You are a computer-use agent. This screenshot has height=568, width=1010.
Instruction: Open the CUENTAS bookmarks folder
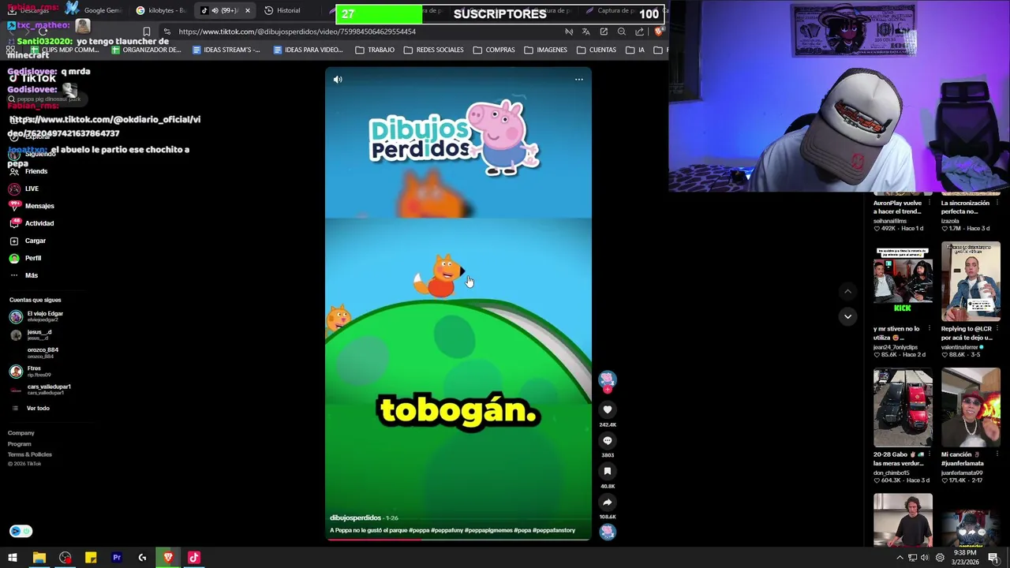[x=596, y=50]
